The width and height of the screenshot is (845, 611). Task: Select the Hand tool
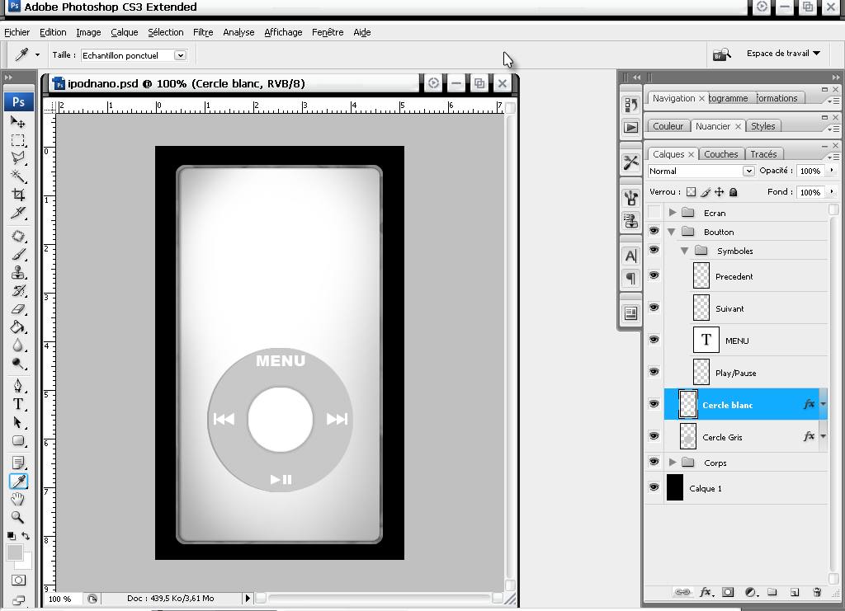click(x=18, y=499)
